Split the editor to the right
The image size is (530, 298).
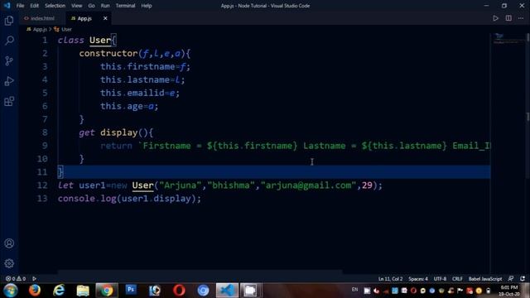pos(508,18)
